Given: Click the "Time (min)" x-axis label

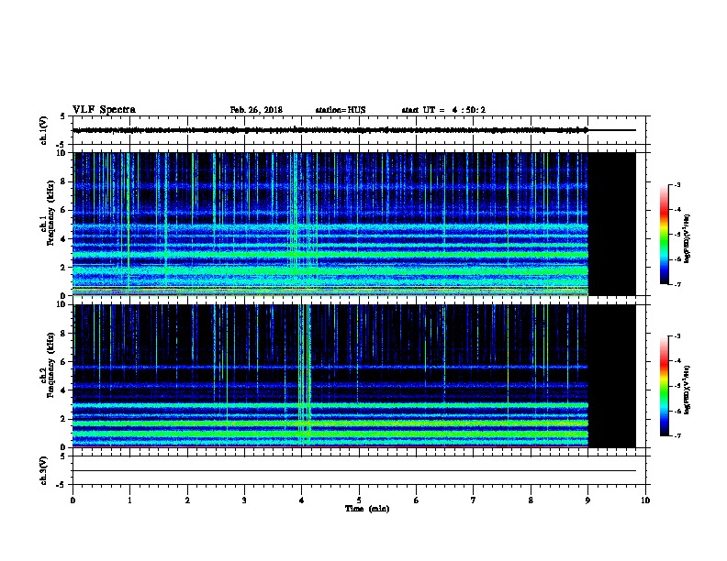Looking at the screenshot, I should 367,509.
